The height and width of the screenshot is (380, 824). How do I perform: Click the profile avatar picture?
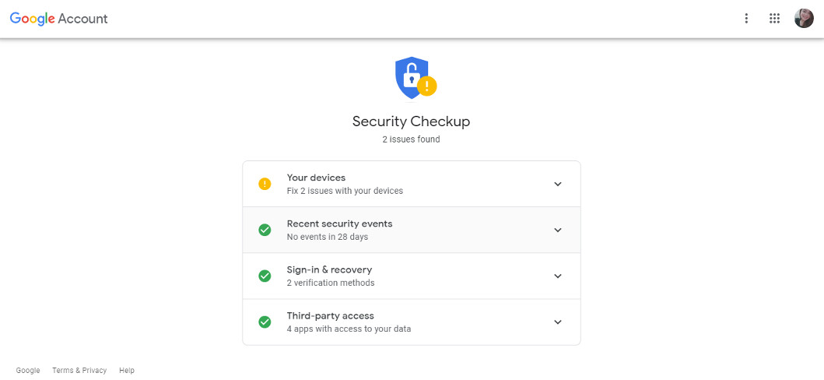[804, 19]
